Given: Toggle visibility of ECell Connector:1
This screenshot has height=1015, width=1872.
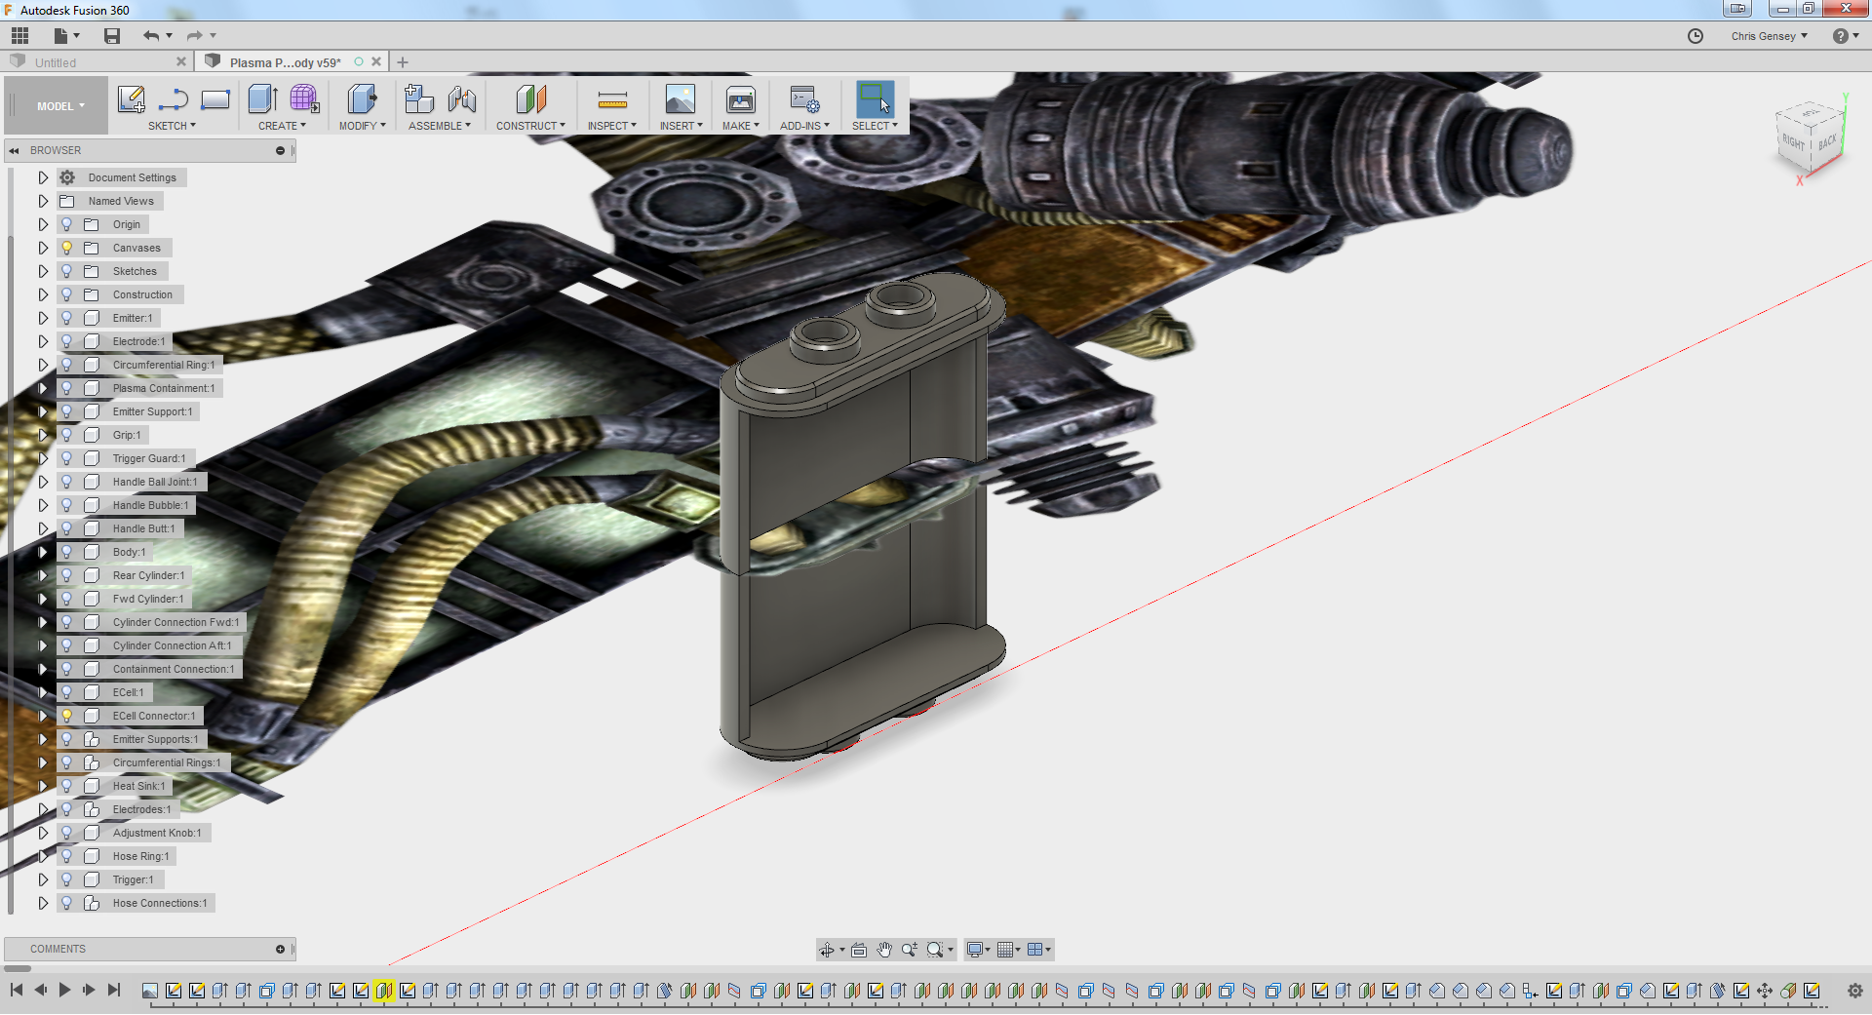Looking at the screenshot, I should (67, 716).
